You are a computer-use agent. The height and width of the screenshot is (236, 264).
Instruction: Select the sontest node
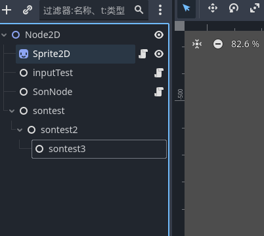point(49,111)
